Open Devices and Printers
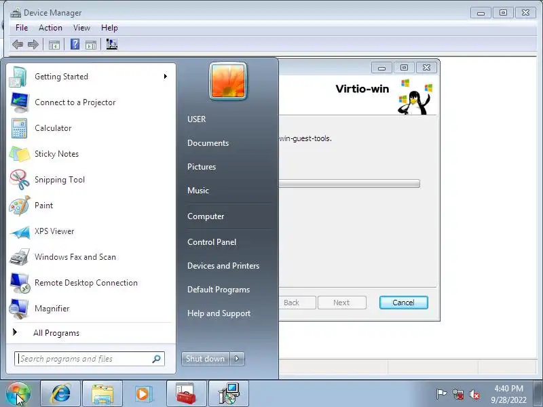The width and height of the screenshot is (543, 407). coord(223,266)
